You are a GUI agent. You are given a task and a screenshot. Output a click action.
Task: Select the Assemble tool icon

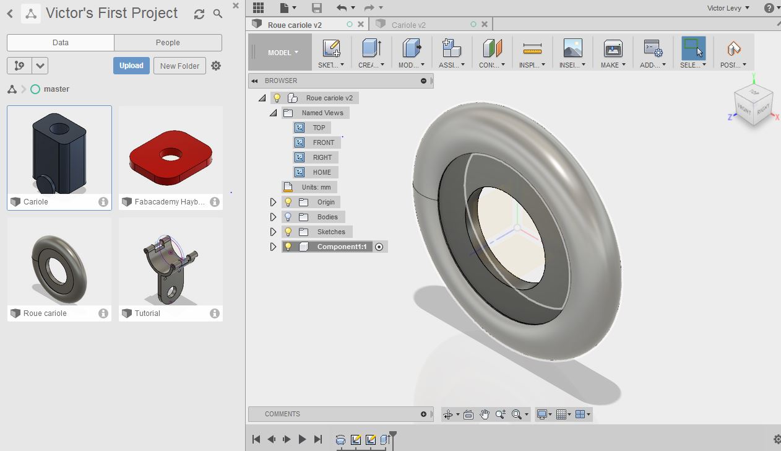point(451,49)
